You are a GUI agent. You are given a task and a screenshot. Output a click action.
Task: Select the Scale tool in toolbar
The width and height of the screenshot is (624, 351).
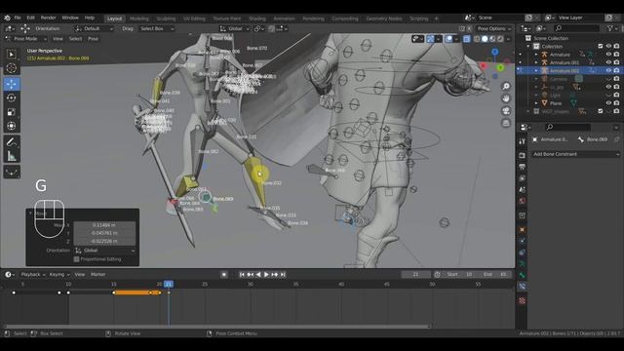(x=12, y=112)
